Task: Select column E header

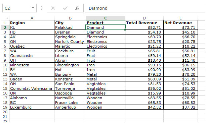Action: coord(181,18)
